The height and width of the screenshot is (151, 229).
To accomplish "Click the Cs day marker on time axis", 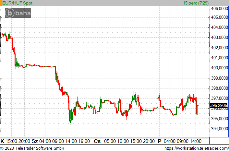I will [97, 141].
